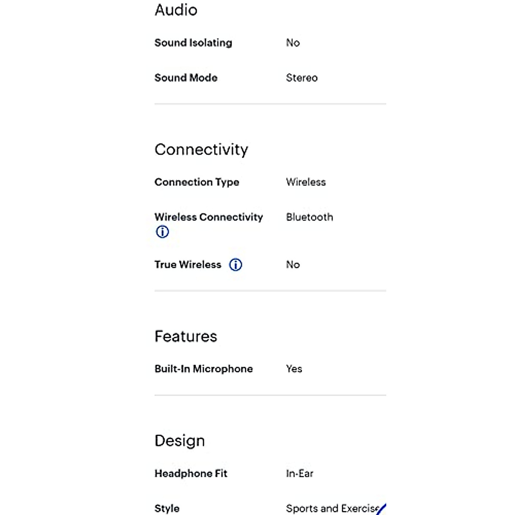
Task: Select the Design section heading
Action: point(179,441)
